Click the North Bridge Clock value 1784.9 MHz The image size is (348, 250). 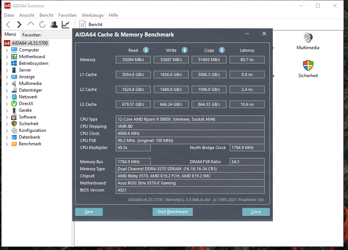pos(247,148)
